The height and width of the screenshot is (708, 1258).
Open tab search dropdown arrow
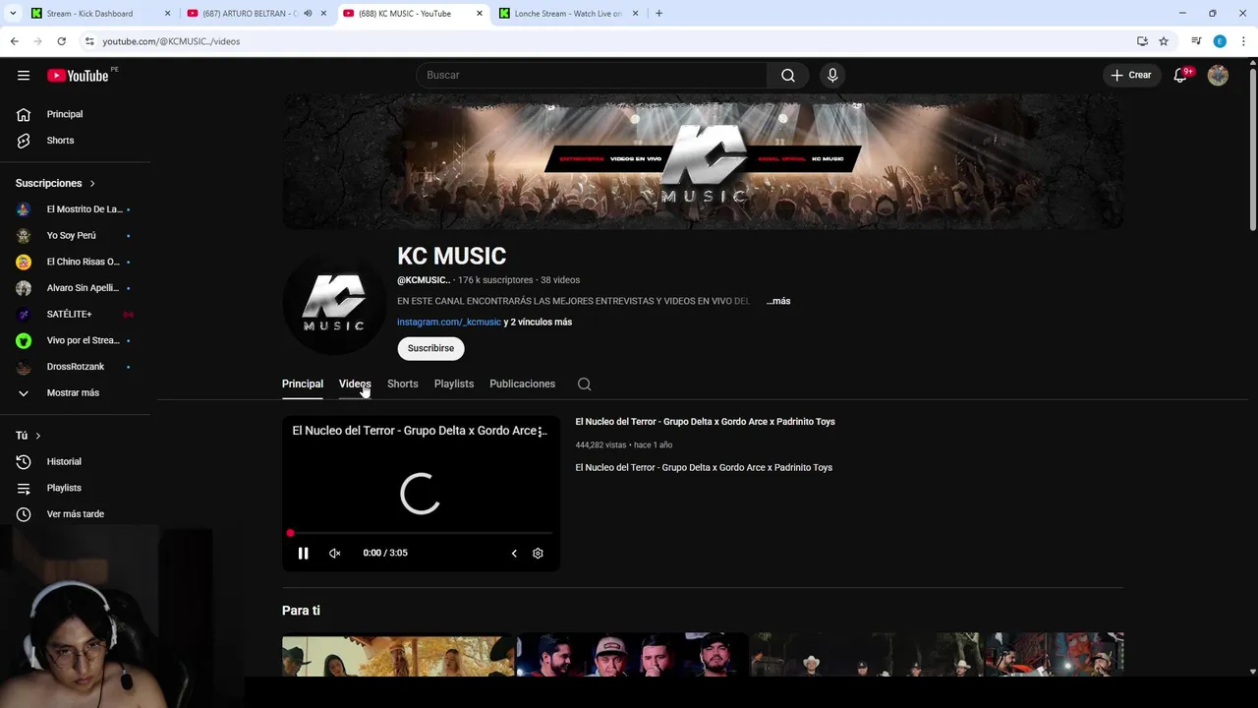(x=14, y=14)
